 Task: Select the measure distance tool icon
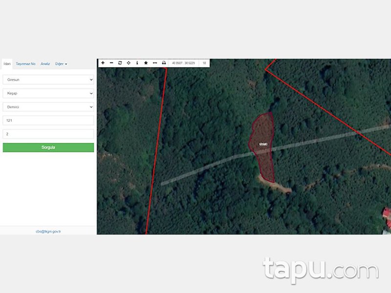tap(155, 63)
